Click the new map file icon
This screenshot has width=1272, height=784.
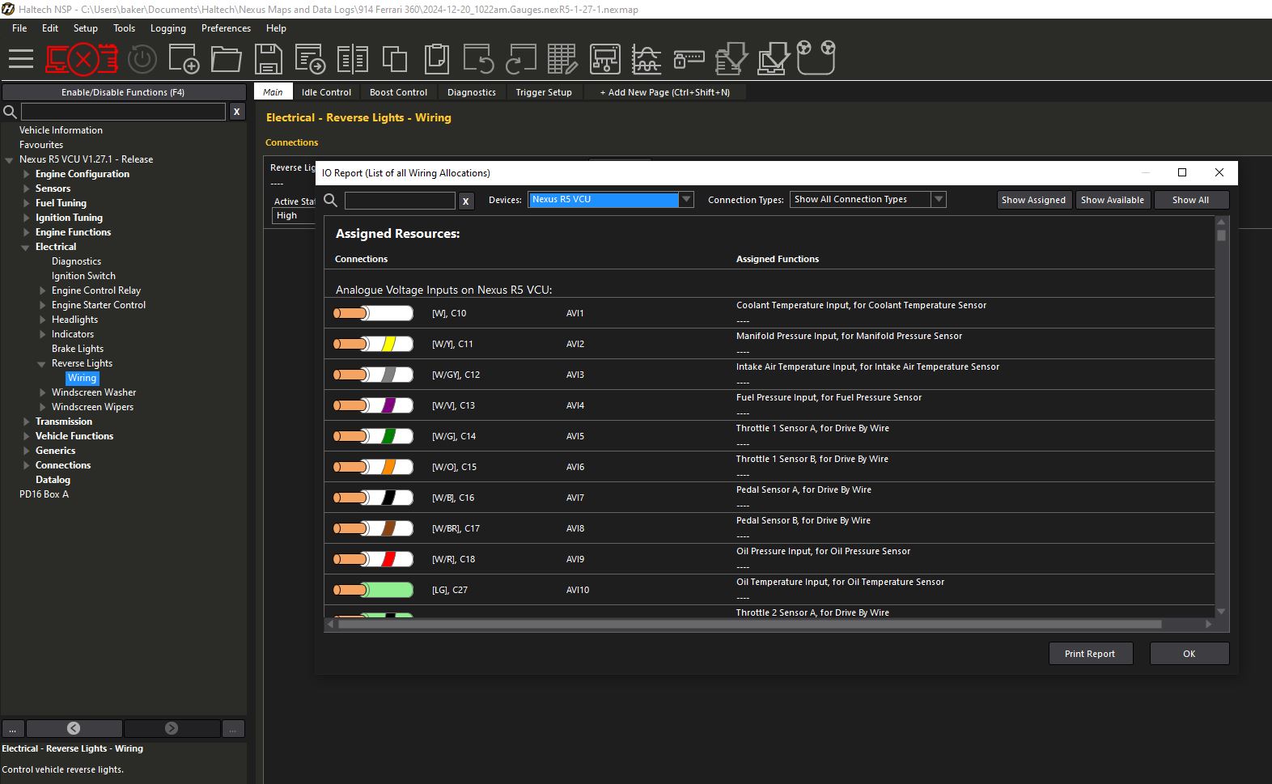tap(184, 59)
